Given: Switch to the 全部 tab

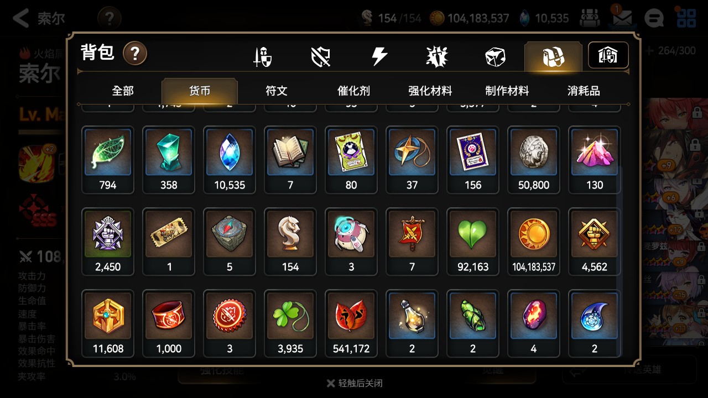Looking at the screenshot, I should pyautogui.click(x=123, y=91).
